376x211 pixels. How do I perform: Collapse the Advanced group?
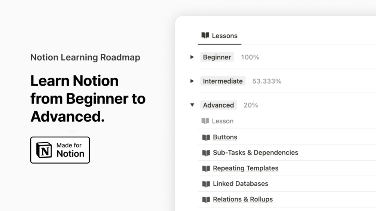[x=192, y=105]
